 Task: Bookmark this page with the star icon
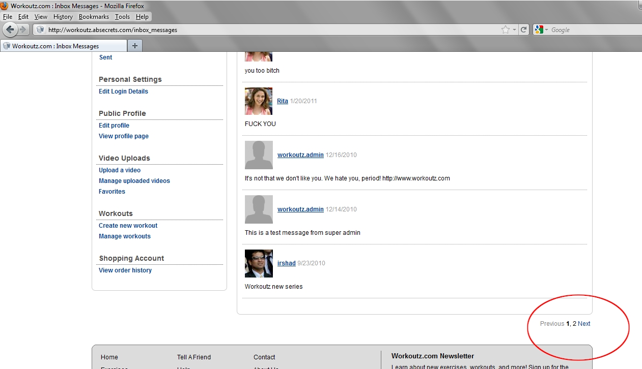(505, 30)
